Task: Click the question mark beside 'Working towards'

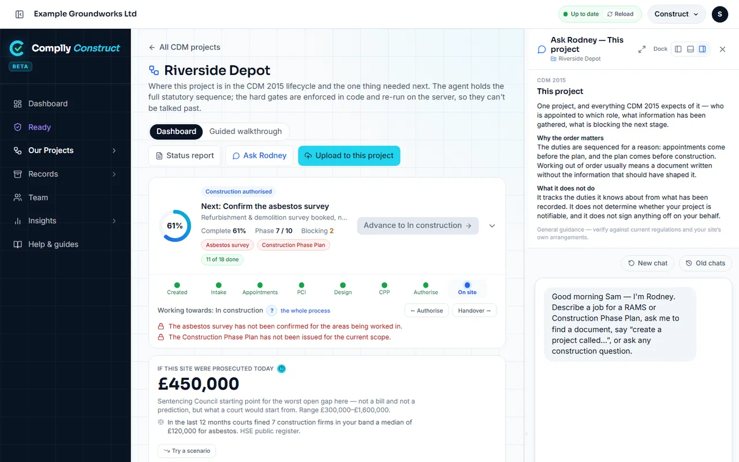Action: click(x=271, y=311)
